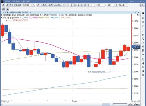Click the plus button next to 500
Image resolution: width=146 pixels, height=106 pixels.
pos(117,5)
